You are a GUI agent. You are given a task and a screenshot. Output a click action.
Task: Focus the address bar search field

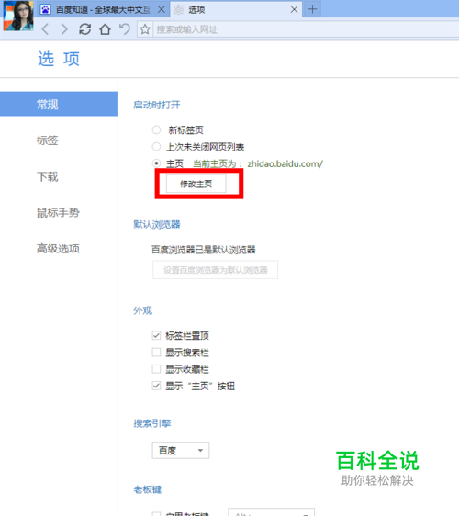point(306,29)
